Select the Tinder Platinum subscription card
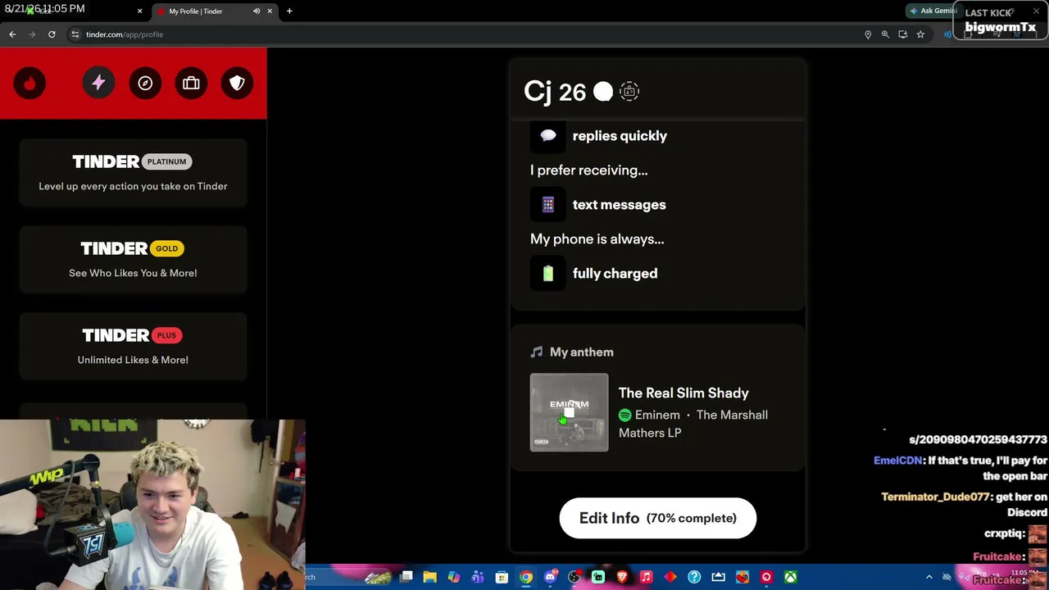Image resolution: width=1049 pixels, height=590 pixels. (x=133, y=173)
